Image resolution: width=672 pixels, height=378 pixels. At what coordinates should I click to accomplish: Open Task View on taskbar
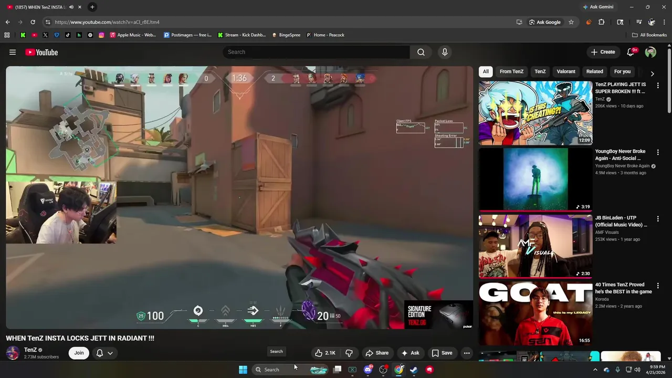pos(338,370)
